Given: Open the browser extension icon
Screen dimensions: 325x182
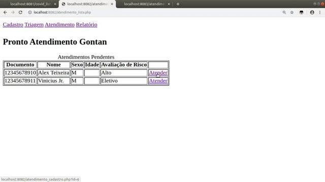Looking at the screenshot, I should coord(301,12).
